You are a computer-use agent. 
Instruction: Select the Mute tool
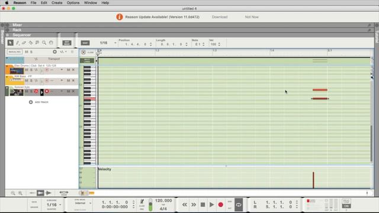point(37,43)
